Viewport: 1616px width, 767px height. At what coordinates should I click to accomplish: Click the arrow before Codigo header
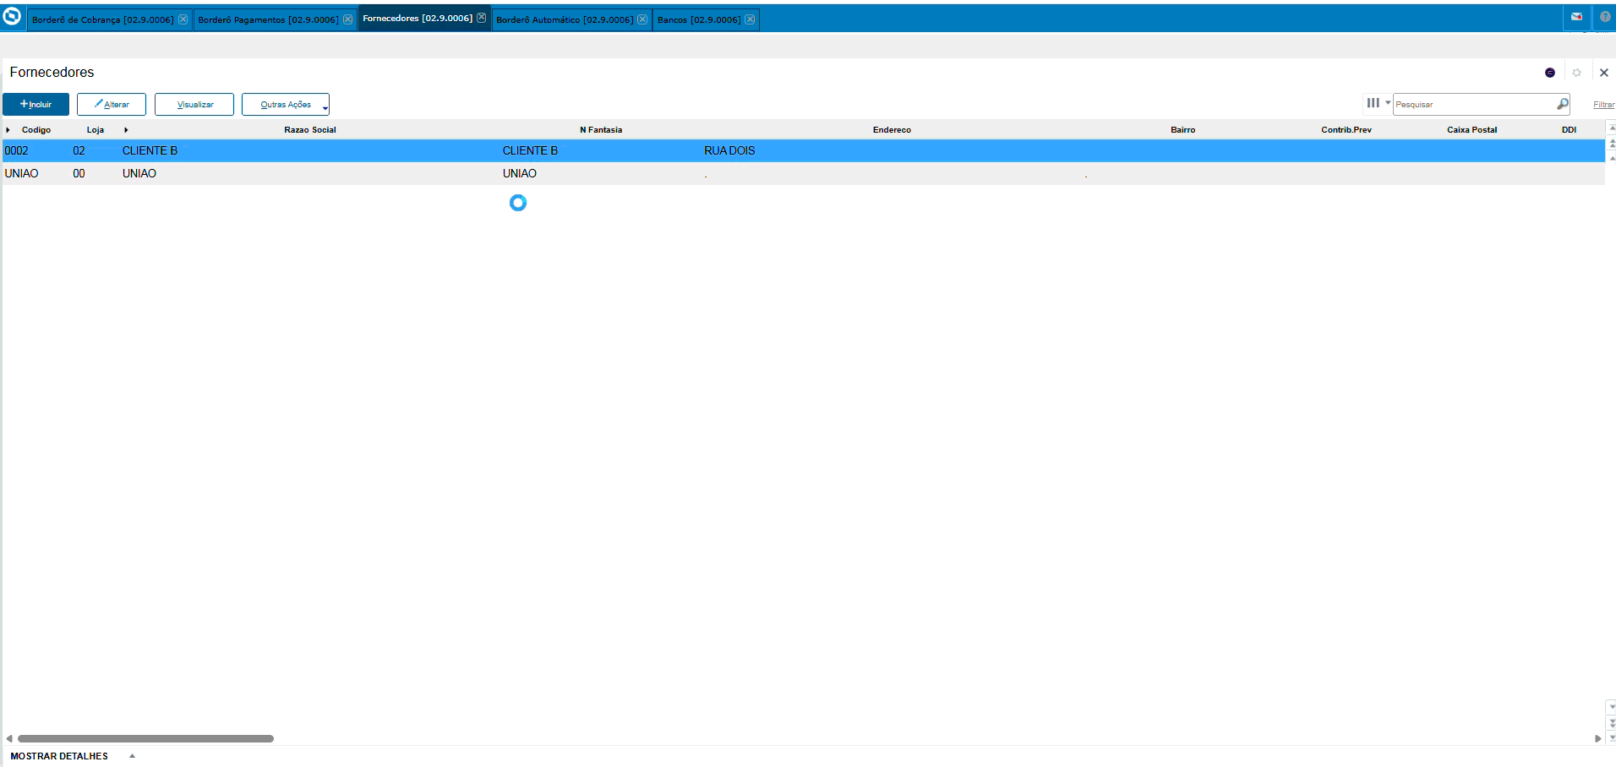8,130
